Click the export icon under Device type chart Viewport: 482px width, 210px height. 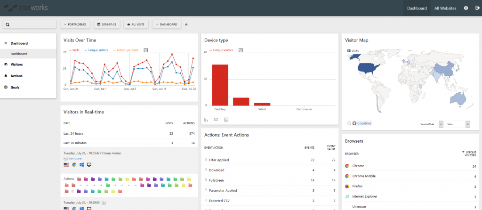point(216,120)
